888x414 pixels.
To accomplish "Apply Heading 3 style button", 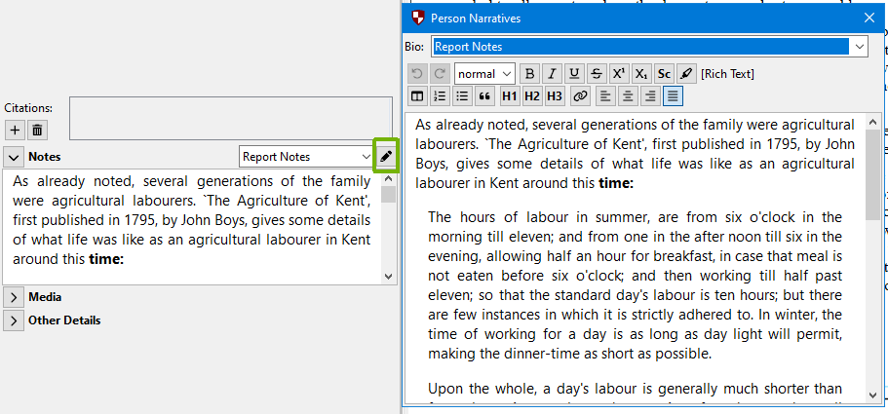I will coord(554,95).
